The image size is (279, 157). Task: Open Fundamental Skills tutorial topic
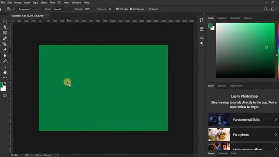(243, 119)
